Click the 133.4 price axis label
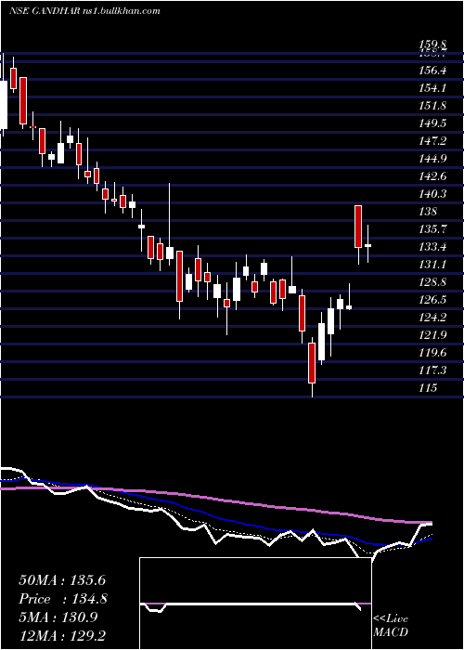The height and width of the screenshot is (650, 464). [432, 247]
